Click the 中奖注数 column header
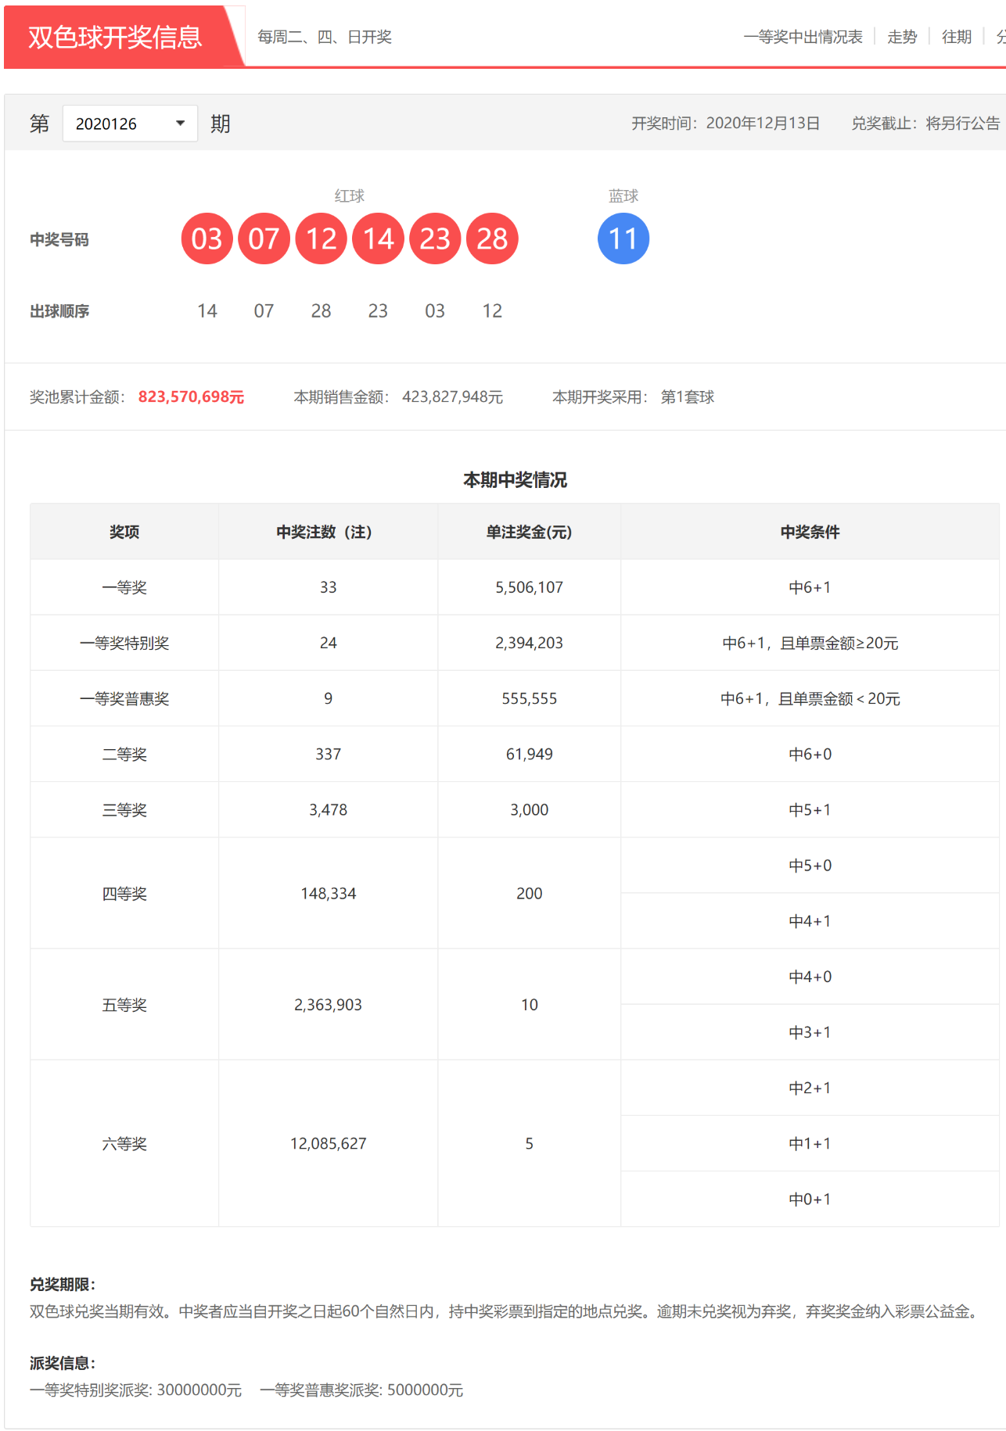 (328, 532)
